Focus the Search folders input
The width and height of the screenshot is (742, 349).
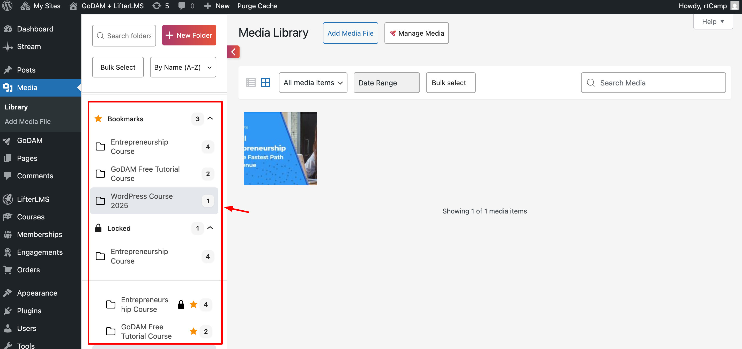click(124, 36)
